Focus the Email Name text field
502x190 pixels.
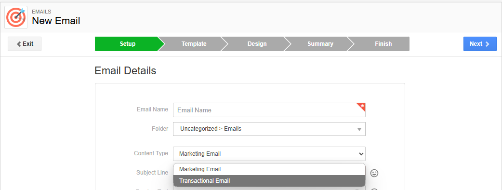tap(269, 110)
